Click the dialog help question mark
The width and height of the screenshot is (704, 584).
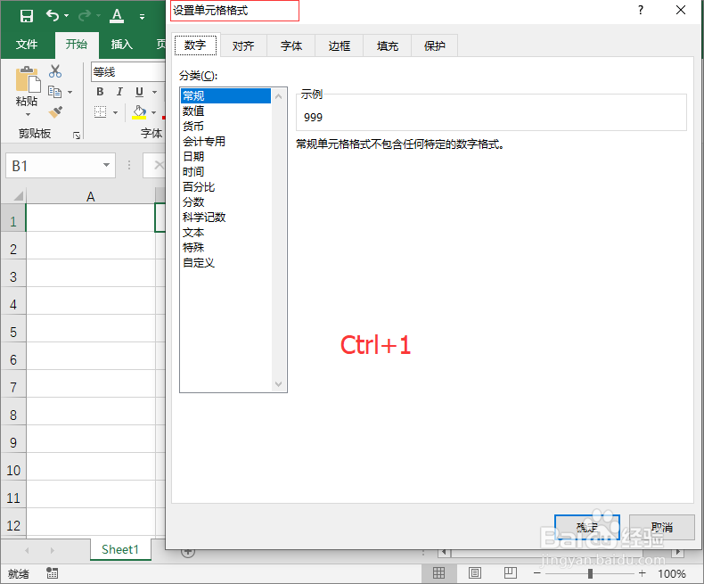[641, 10]
